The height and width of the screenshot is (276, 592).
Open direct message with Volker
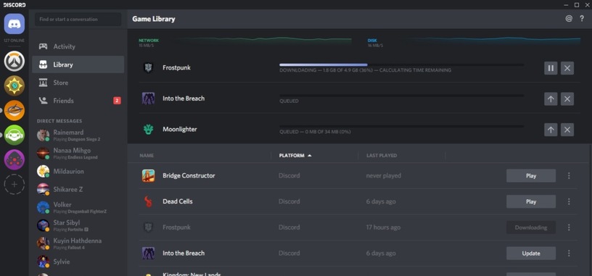[78, 207]
